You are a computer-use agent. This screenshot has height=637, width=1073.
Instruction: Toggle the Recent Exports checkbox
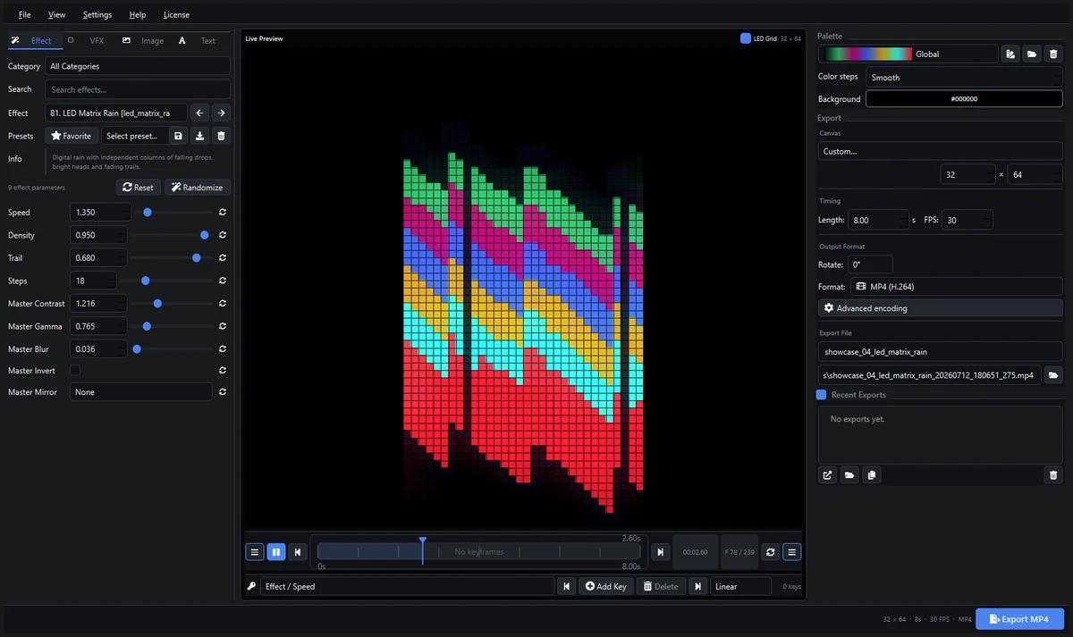[x=822, y=395]
